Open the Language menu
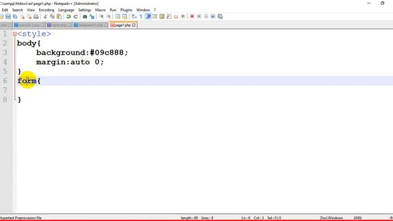This screenshot has width=393, height=221. pyautogui.click(x=66, y=10)
